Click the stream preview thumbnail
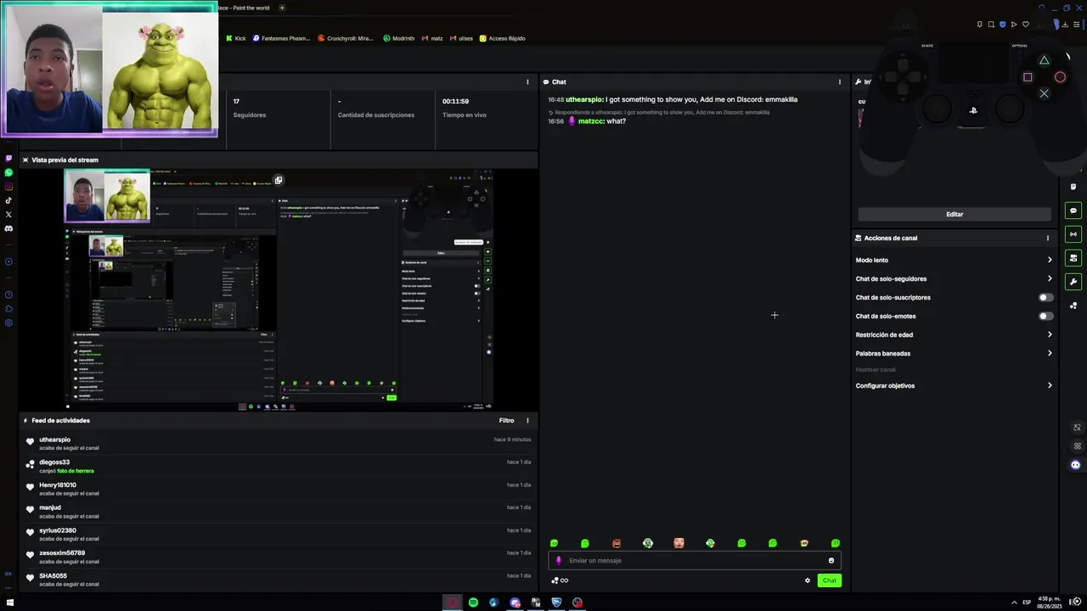The width and height of the screenshot is (1087, 611). (279, 289)
